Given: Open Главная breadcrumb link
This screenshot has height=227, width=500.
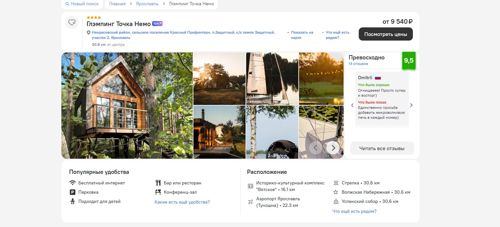Looking at the screenshot, I should (x=117, y=4).
